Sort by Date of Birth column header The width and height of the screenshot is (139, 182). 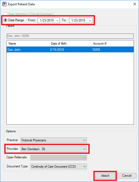(x=70, y=44)
